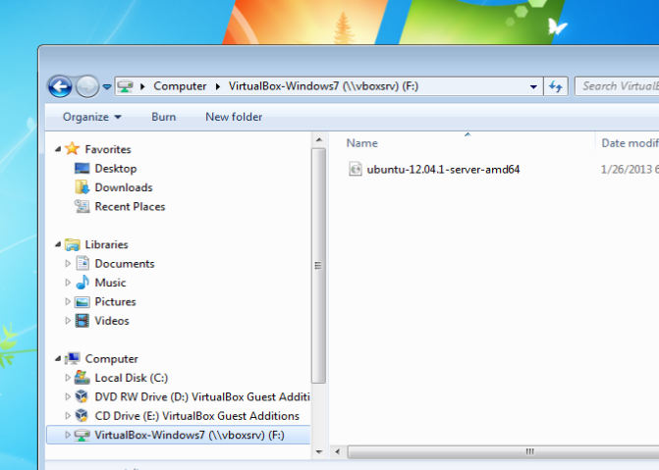Click the Desktop monitor icon
The height and width of the screenshot is (470, 659).
click(82, 169)
